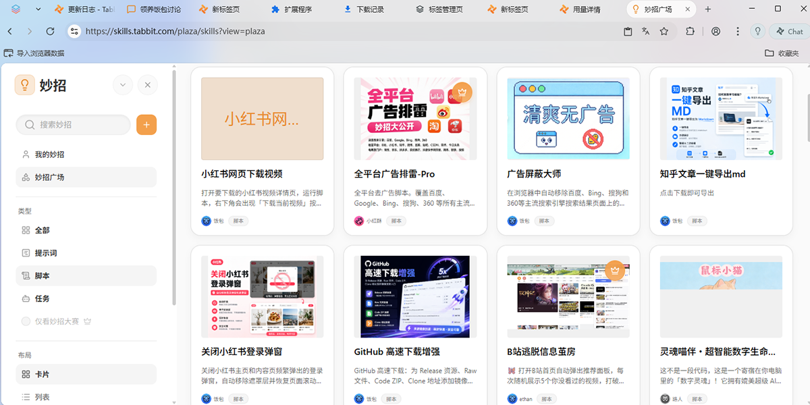Open 知乎文章一键导出 card thumbnail
810x405 pixels.
pos(721,119)
